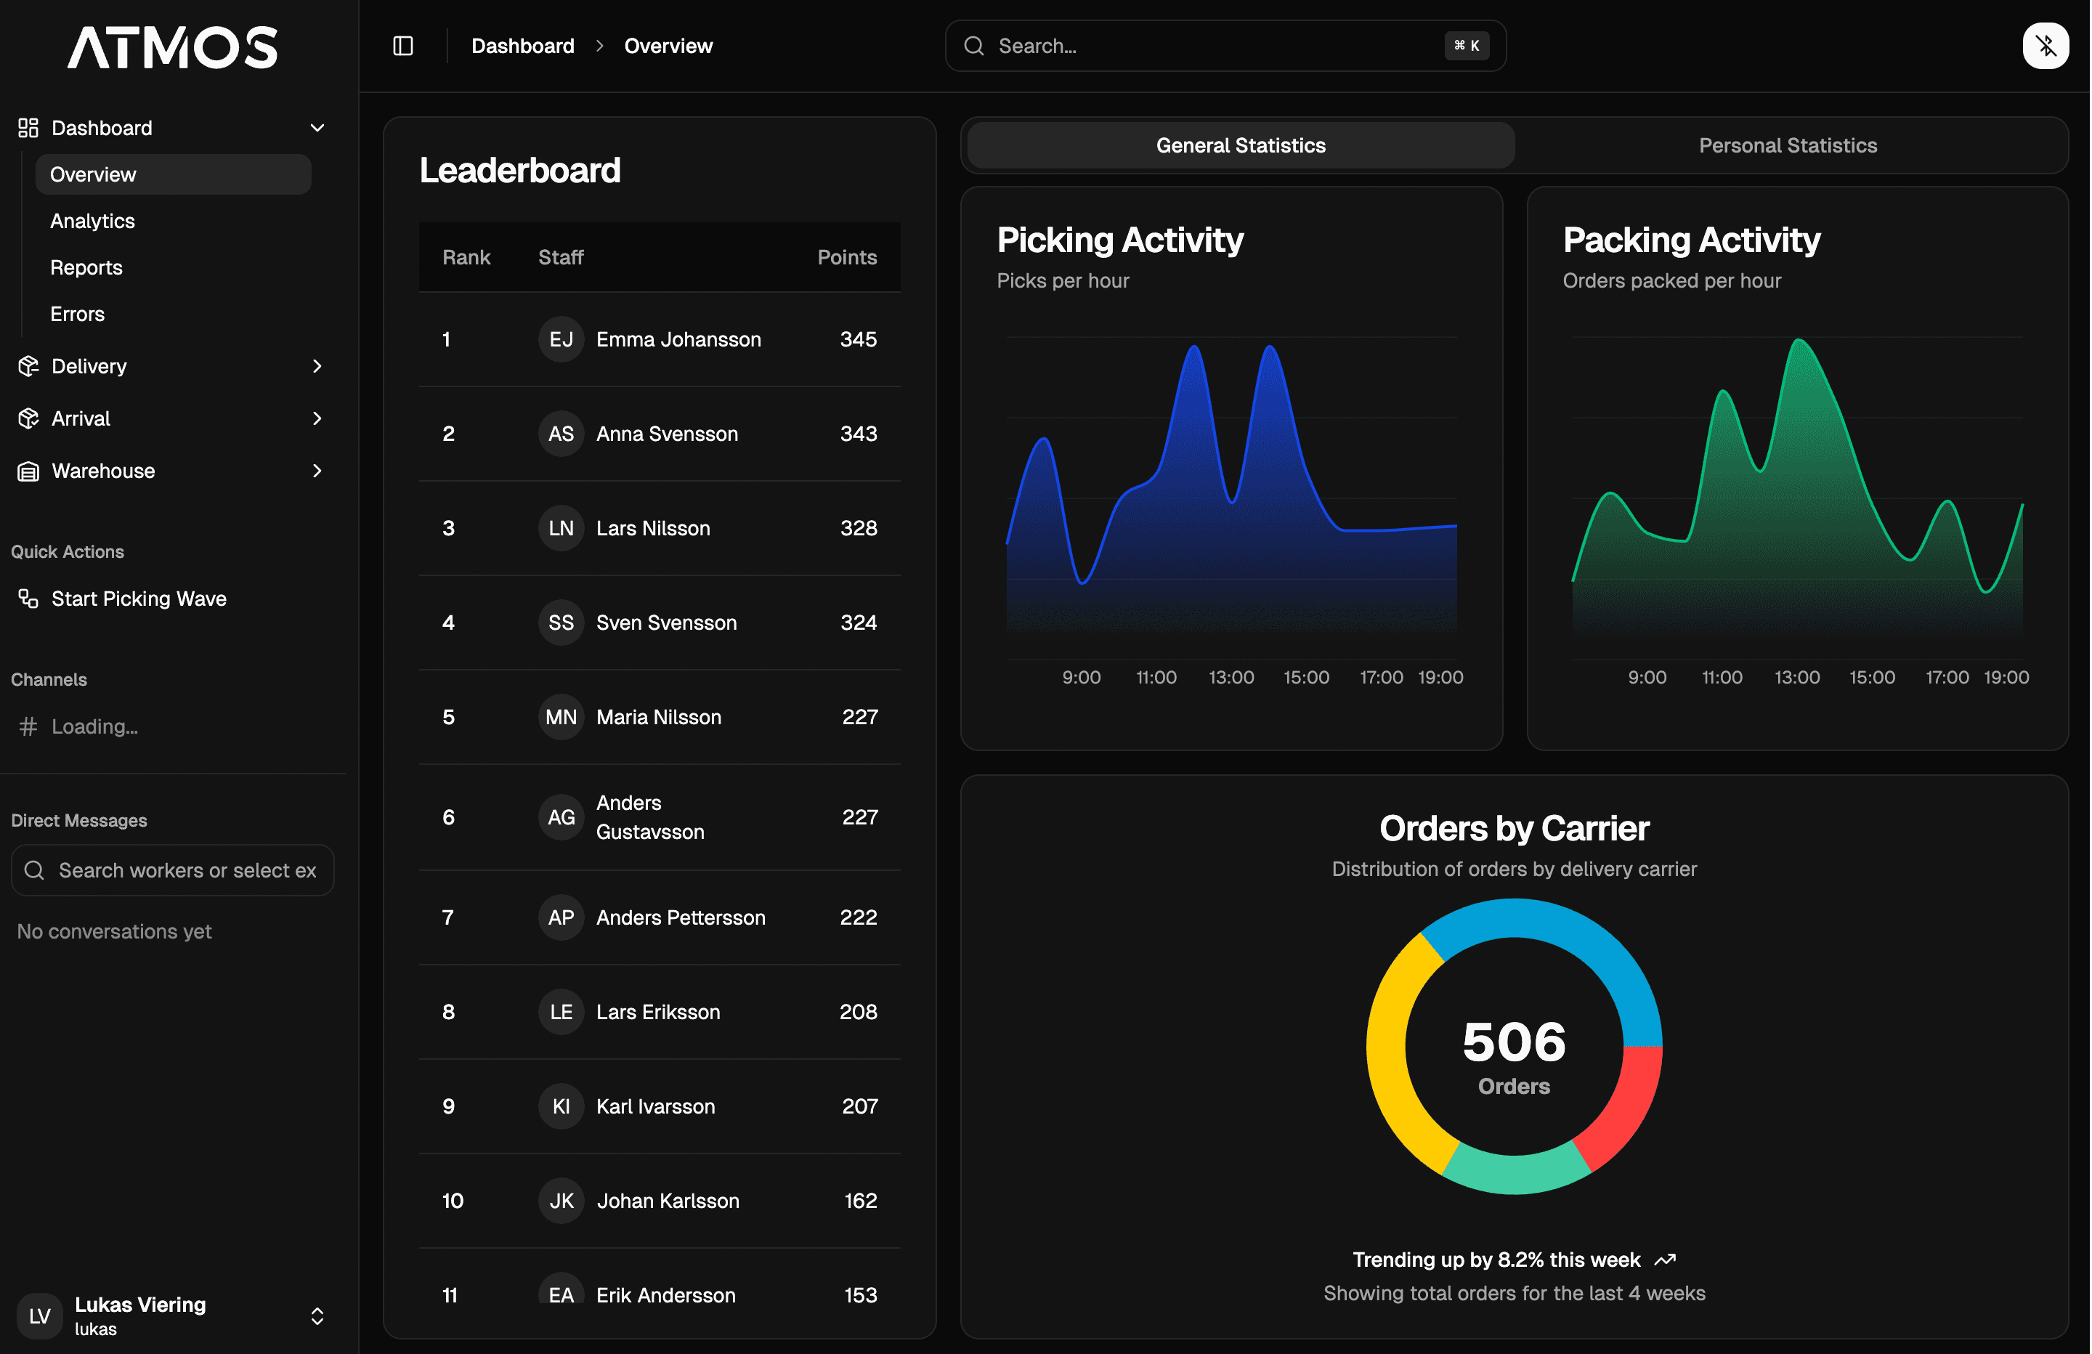The width and height of the screenshot is (2092, 1354).
Task: Click the hash icon next to Loading channel
Action: [28, 726]
